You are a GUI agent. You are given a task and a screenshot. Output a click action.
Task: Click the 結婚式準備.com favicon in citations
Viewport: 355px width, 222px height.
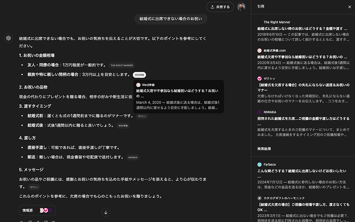coord(259,50)
